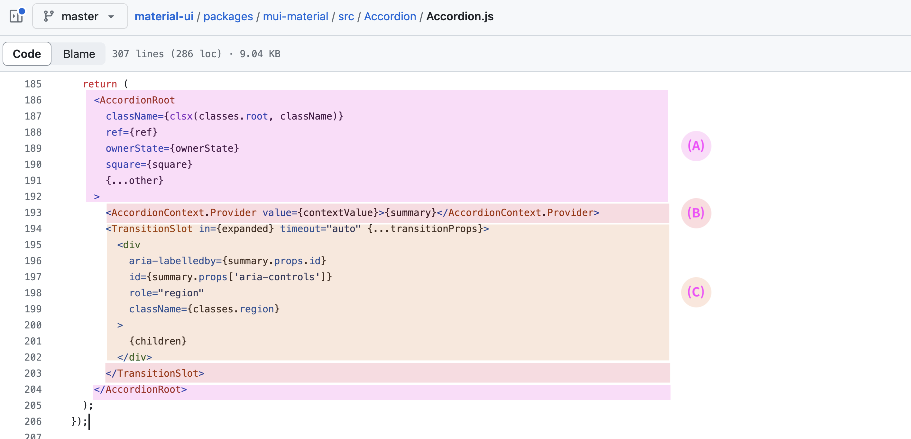Click the '307 lines (286 loc)' file info
This screenshot has width=911, height=439.
167,54
